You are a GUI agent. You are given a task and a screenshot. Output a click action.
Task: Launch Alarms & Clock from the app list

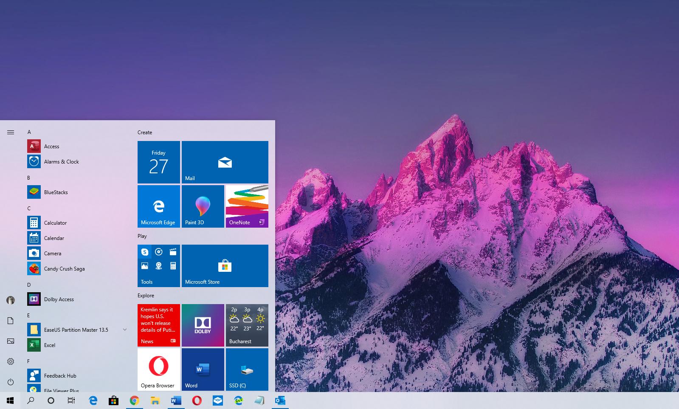tap(76, 161)
